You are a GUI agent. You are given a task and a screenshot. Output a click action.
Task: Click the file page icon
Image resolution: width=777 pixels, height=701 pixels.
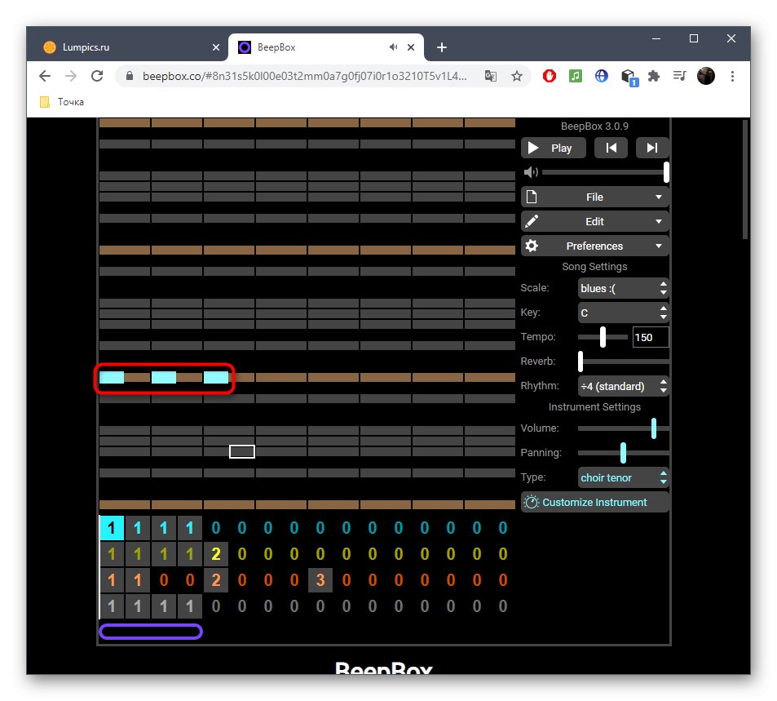(x=532, y=197)
